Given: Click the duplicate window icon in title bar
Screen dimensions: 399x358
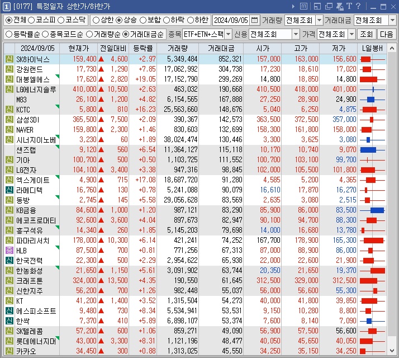Looking at the screenshot, I should (329, 6).
